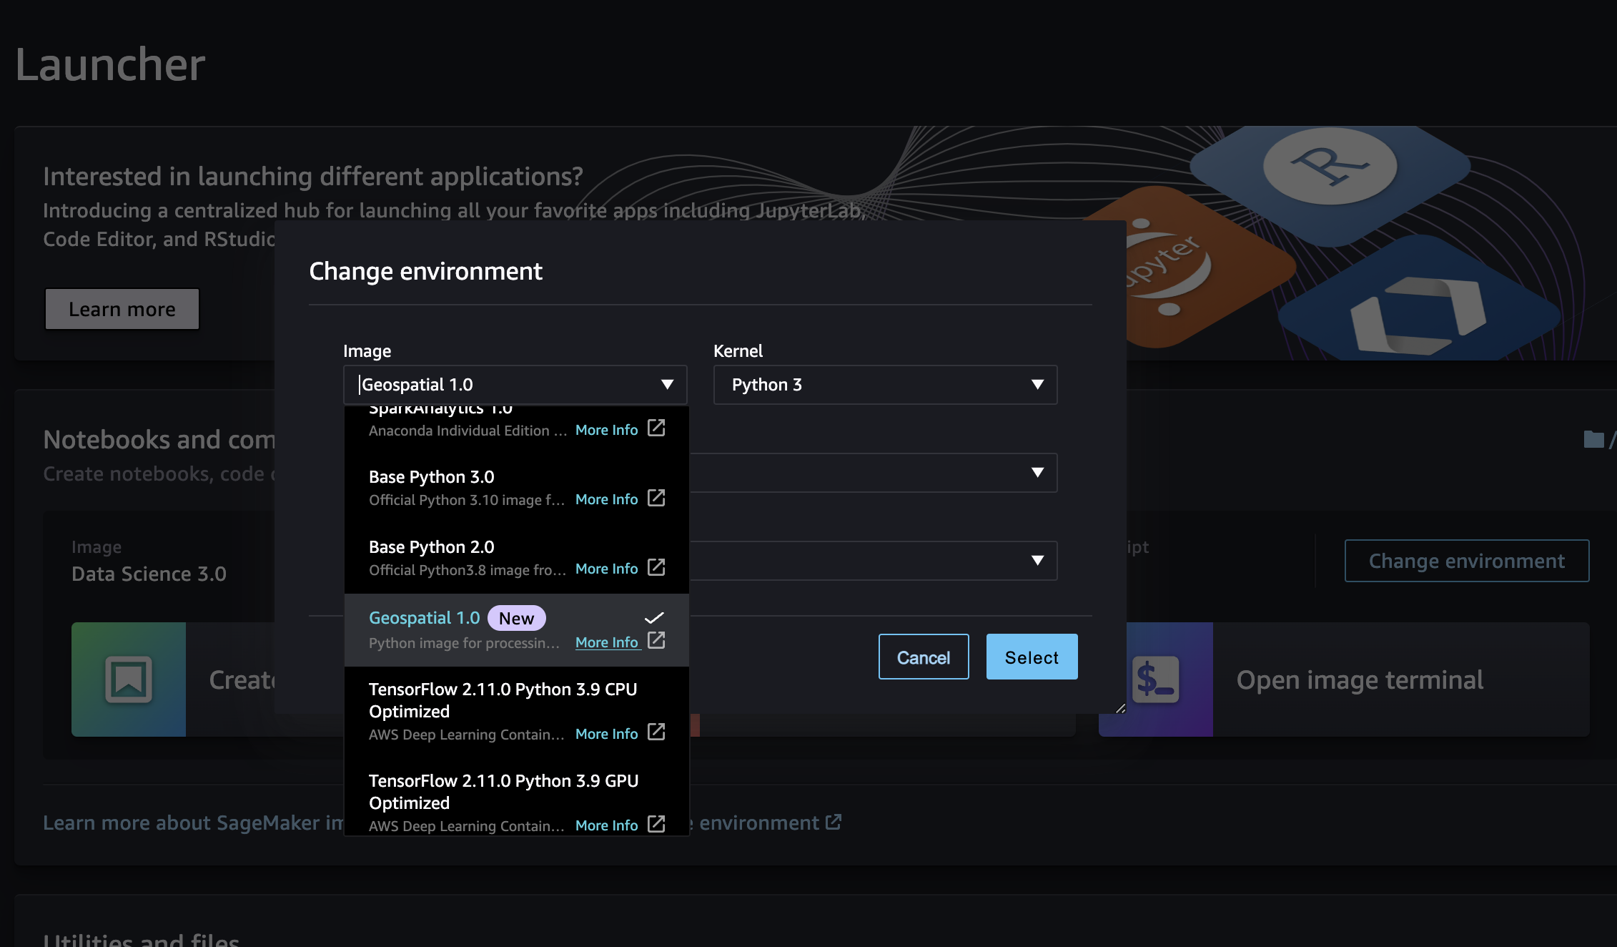Open external link icon for TensorFlow CPU Optimized

656,732
